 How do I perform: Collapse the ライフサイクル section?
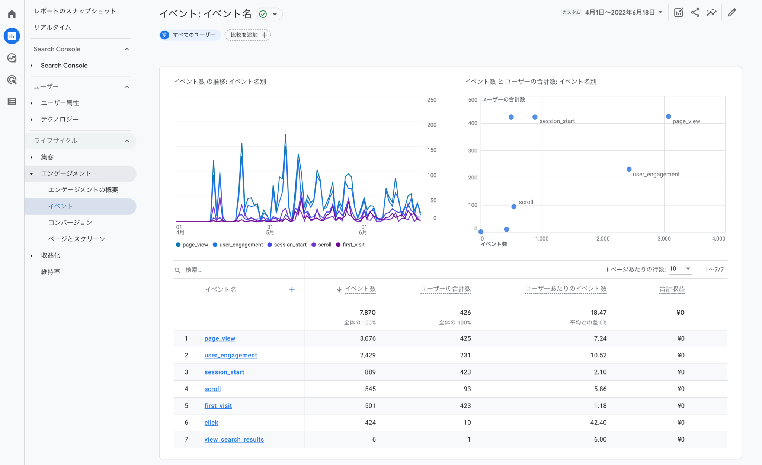point(127,141)
